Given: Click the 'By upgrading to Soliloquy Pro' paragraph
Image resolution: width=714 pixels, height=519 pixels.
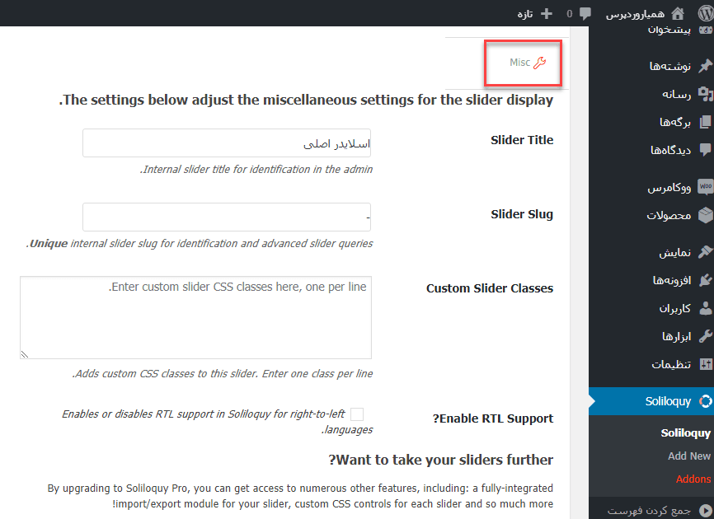Looking at the screenshot, I should coord(301,496).
